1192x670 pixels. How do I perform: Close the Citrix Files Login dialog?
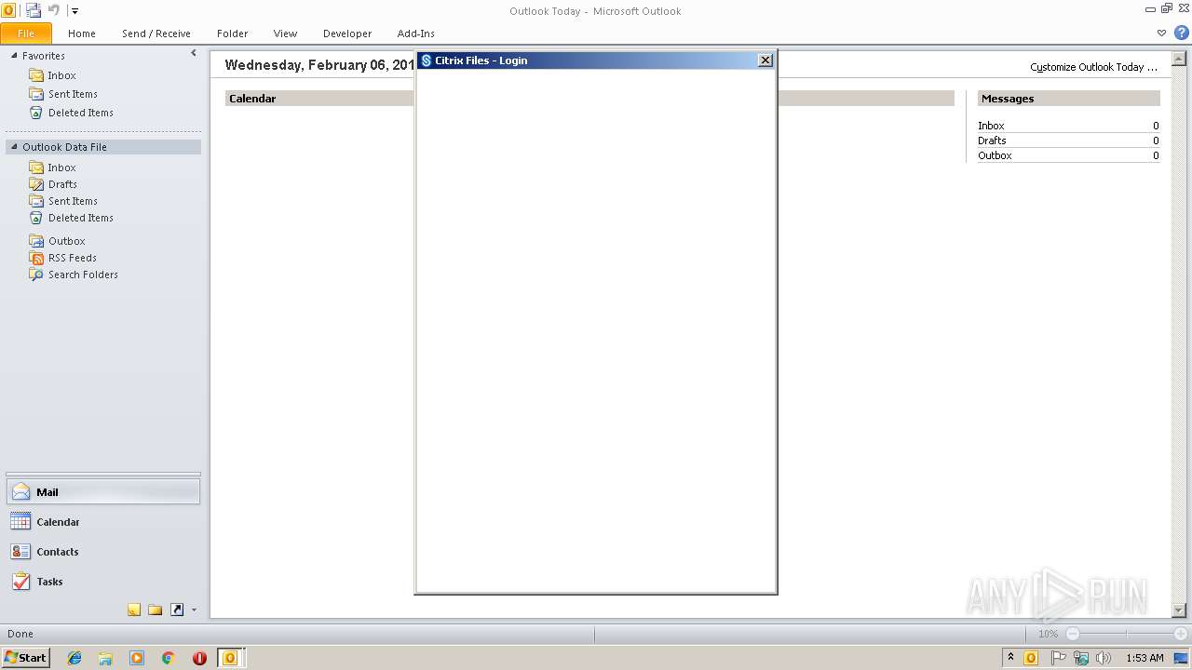[765, 60]
